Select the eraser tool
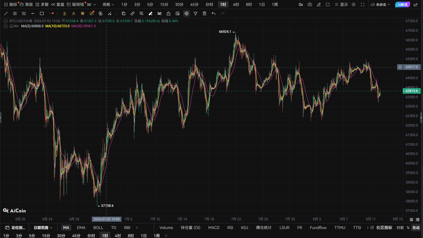 pos(151,13)
